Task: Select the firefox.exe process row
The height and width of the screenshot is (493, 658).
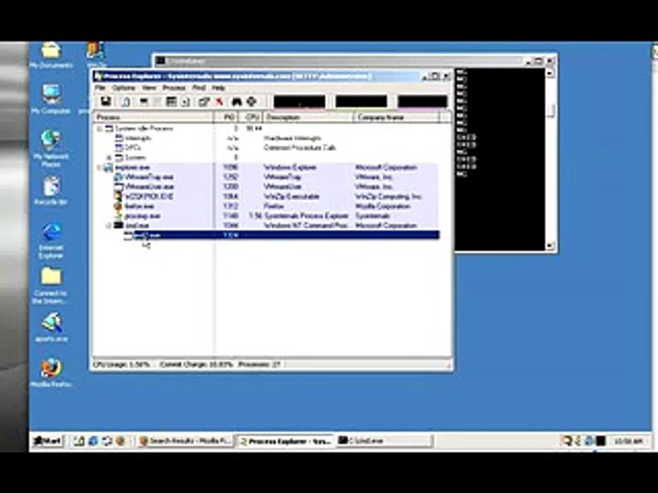Action: click(267, 206)
